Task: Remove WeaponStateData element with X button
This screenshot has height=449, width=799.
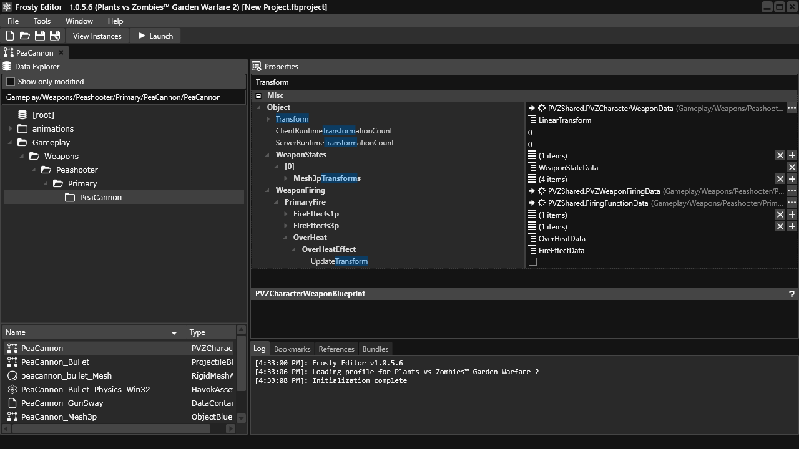Action: 792,167
